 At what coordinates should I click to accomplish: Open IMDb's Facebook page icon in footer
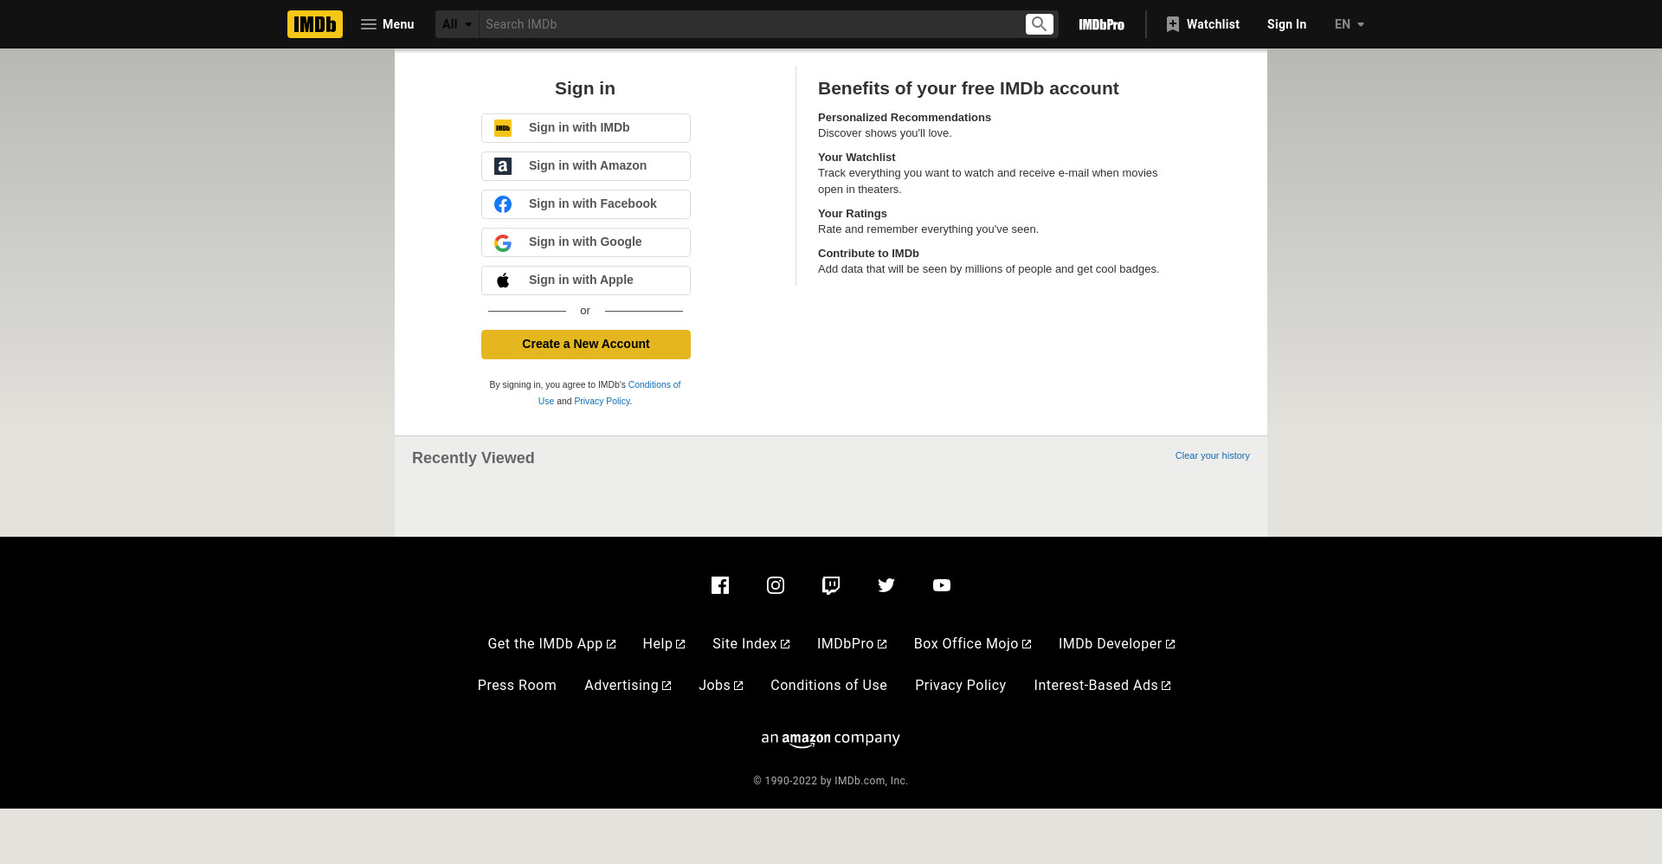[720, 585]
